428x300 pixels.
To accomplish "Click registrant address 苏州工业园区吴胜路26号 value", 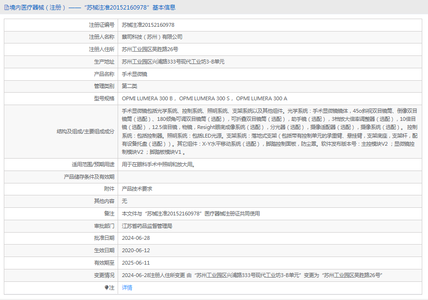I will pyautogui.click(x=150, y=49).
